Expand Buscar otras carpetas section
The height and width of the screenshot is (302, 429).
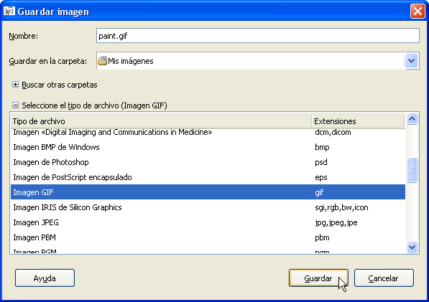[15, 85]
